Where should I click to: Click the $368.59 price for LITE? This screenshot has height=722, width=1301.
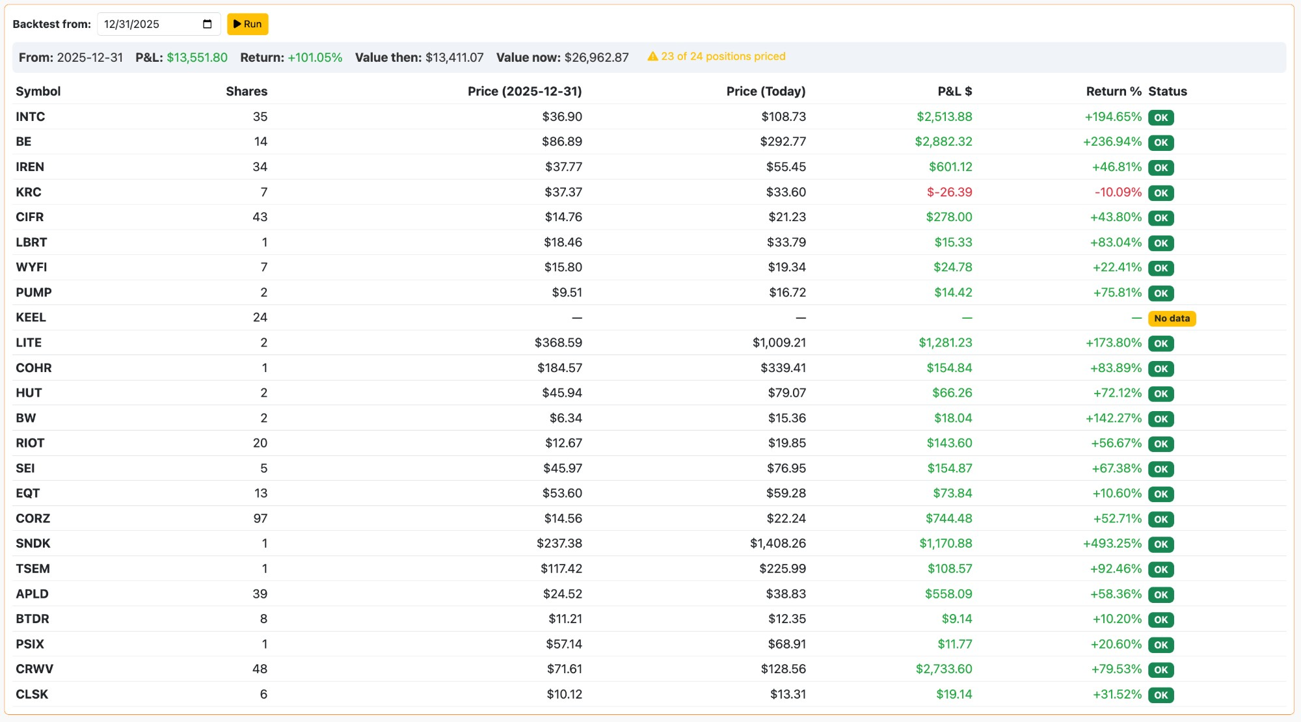point(558,342)
